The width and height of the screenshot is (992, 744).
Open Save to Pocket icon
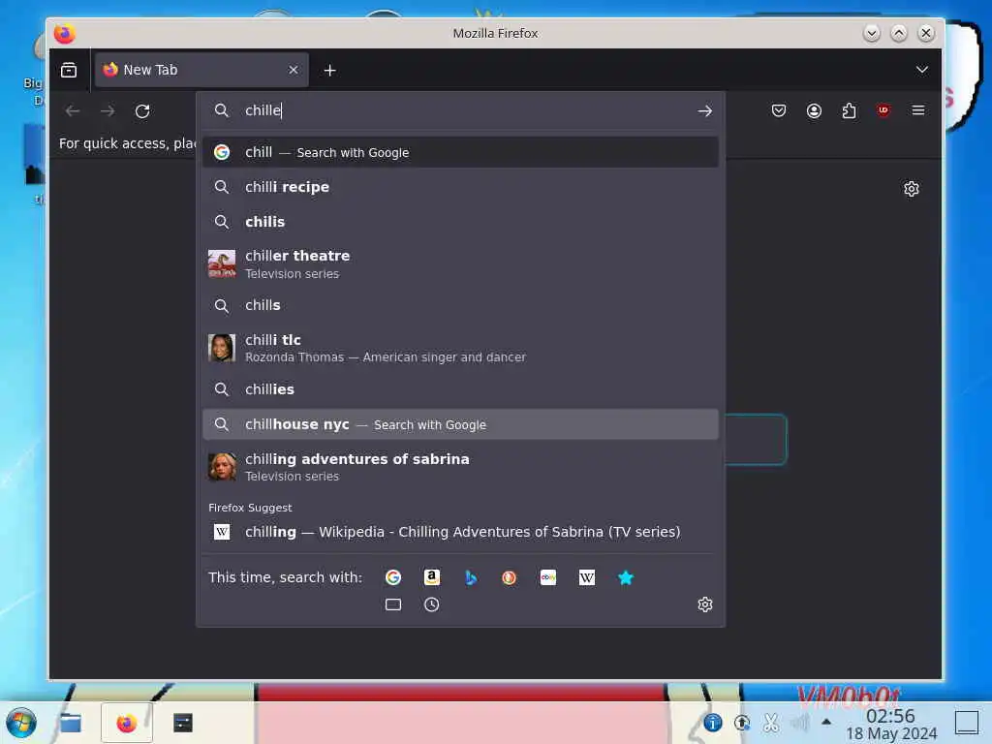779,111
